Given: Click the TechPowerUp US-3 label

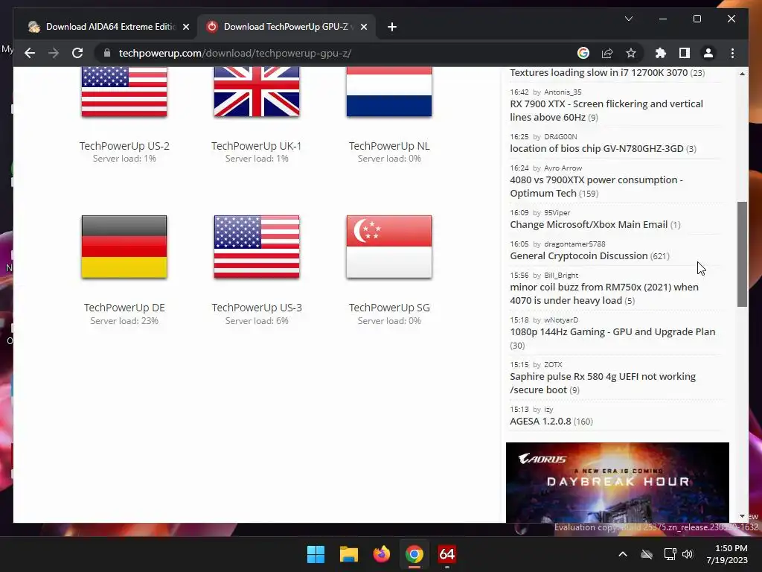Looking at the screenshot, I should pos(257,308).
